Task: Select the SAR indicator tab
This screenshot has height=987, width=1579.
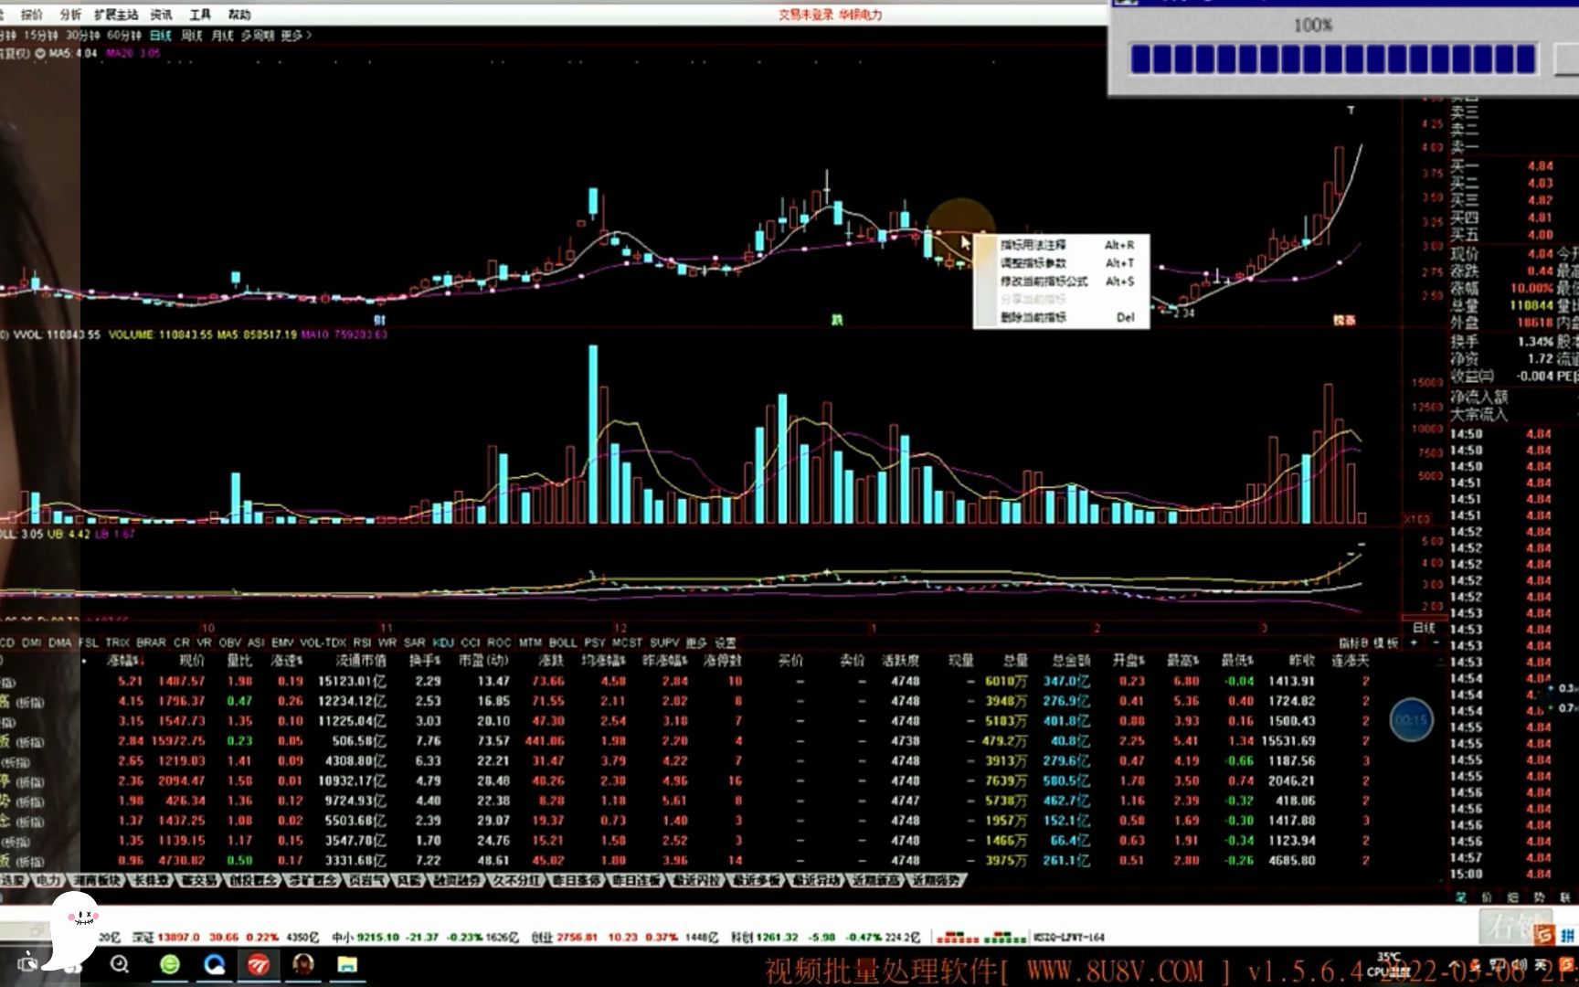Action: (415, 642)
